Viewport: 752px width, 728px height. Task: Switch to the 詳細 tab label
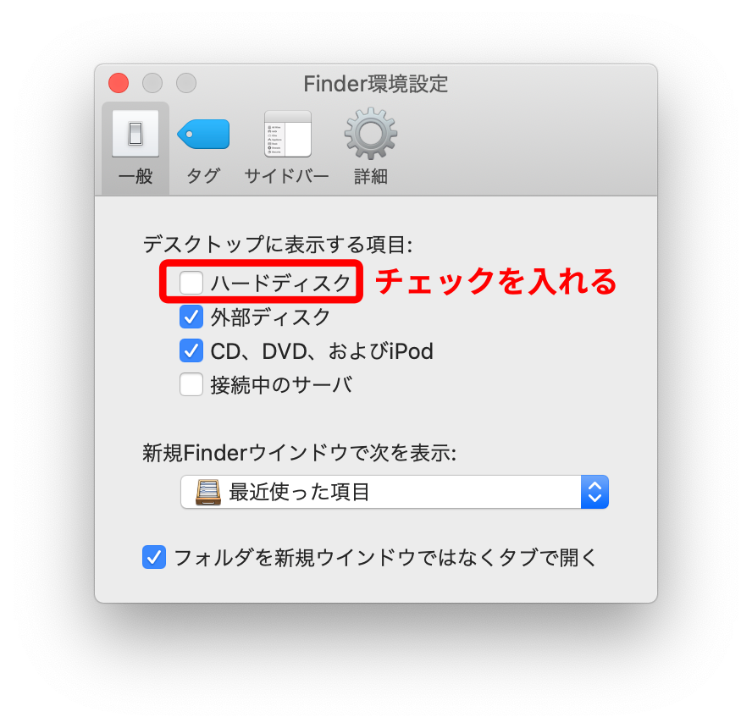pos(370,176)
